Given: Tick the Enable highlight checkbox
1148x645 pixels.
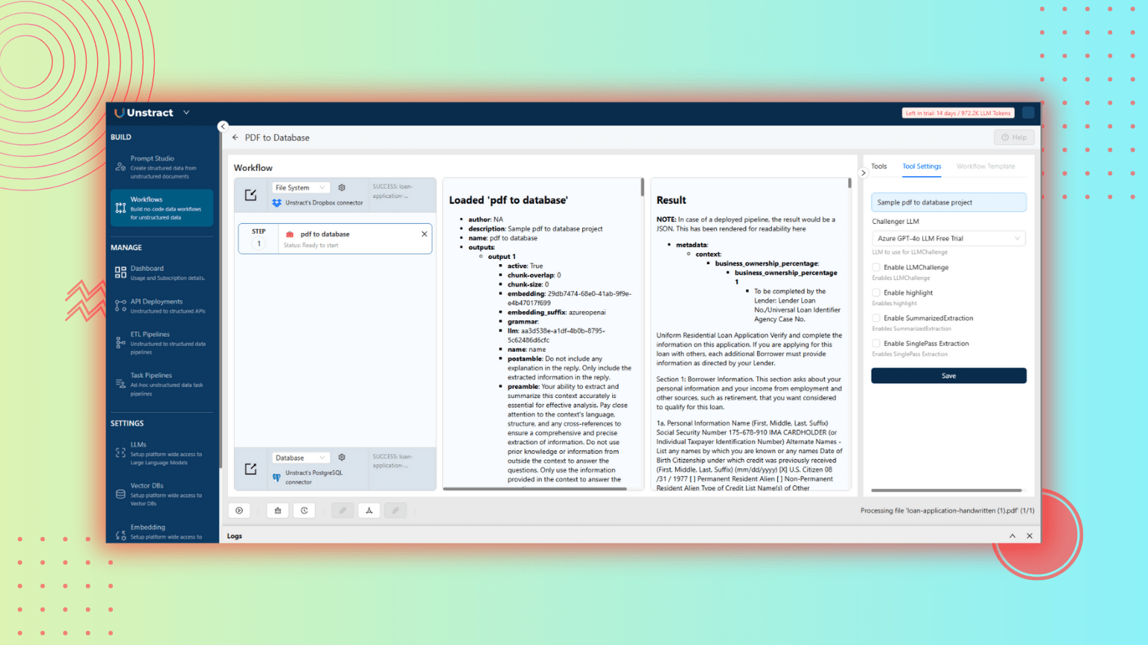Looking at the screenshot, I should tap(876, 293).
